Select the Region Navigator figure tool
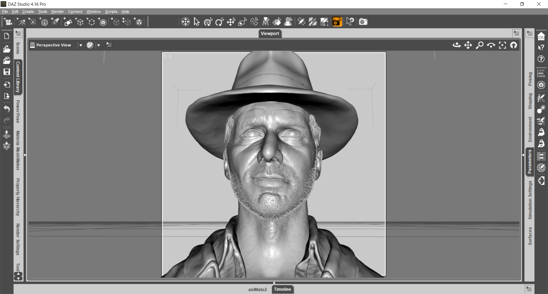Image resolution: width=548 pixels, height=294 pixels. pos(289,22)
